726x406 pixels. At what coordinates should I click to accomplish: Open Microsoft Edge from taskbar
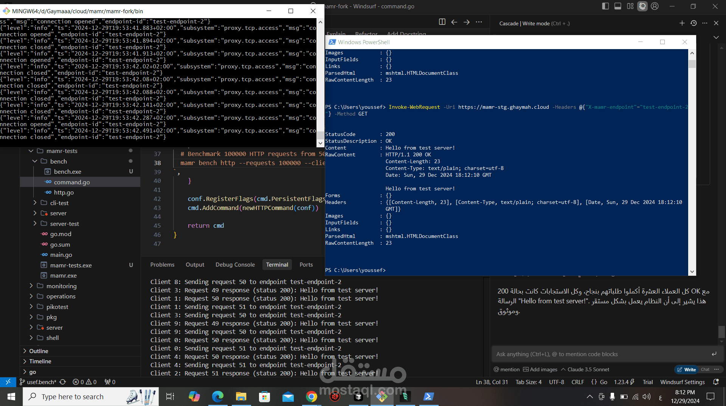coord(217,397)
